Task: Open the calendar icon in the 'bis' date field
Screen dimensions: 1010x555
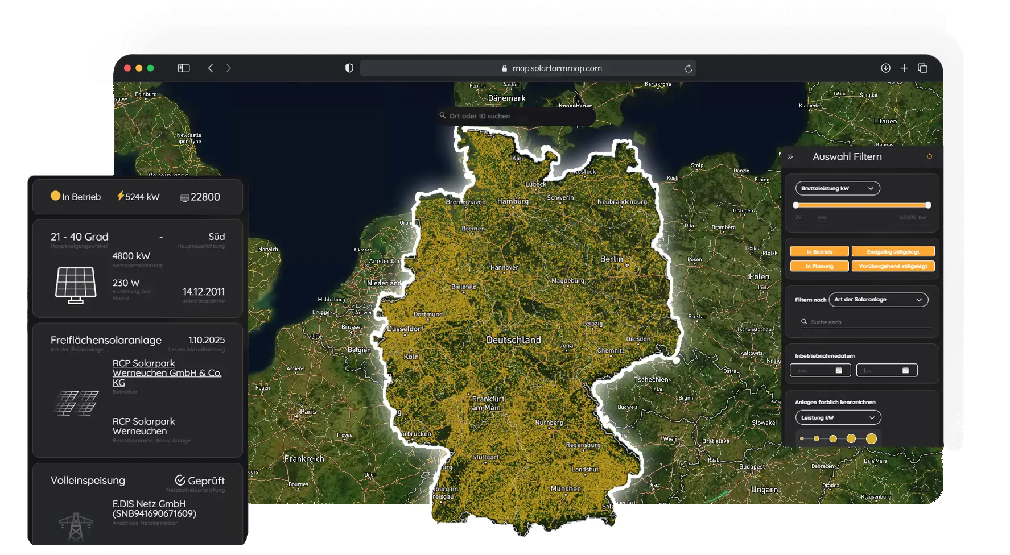Action: tap(906, 370)
